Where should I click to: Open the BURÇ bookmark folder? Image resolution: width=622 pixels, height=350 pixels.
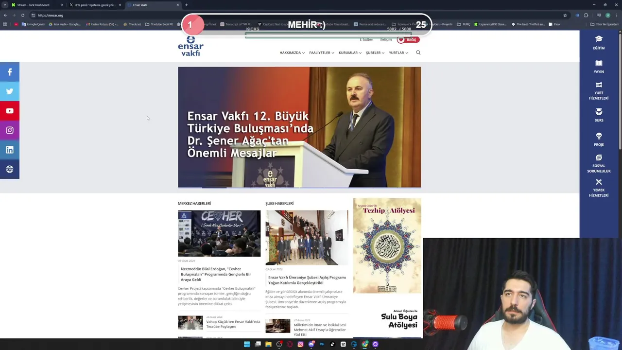463,24
